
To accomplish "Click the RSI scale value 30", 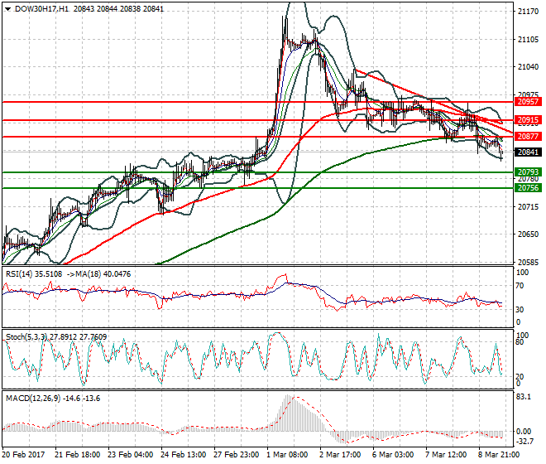I will click(520, 309).
